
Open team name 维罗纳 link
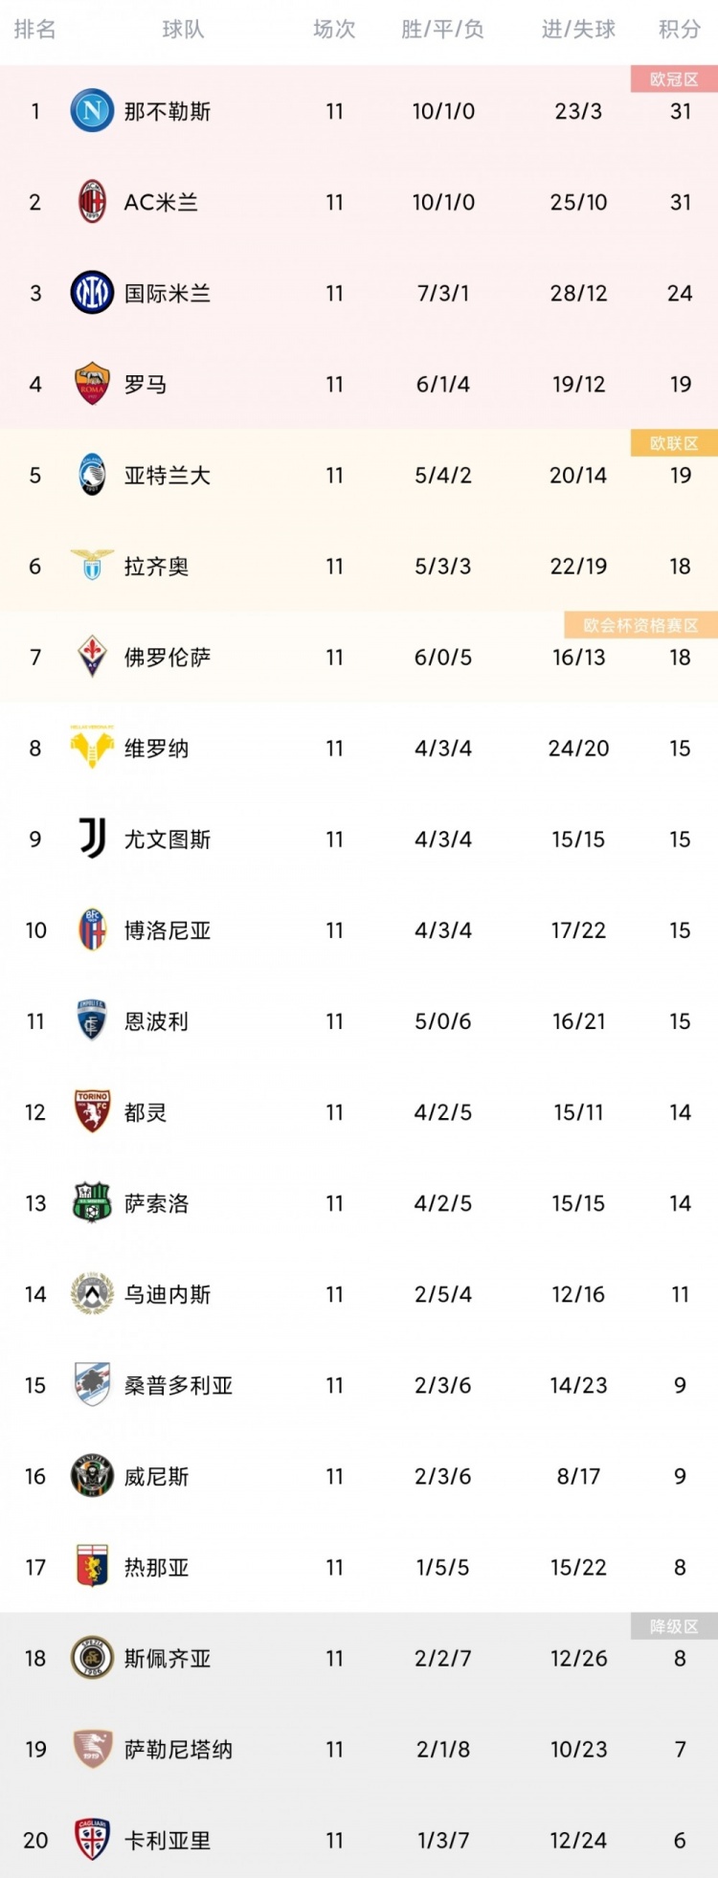tap(156, 748)
